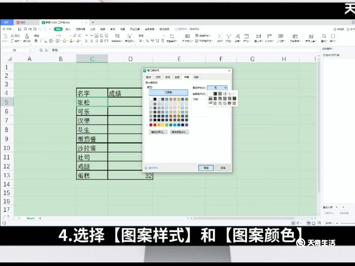Switch to the 公式 ribbon tab
Screen dimensions: 355x266
point(93,29)
